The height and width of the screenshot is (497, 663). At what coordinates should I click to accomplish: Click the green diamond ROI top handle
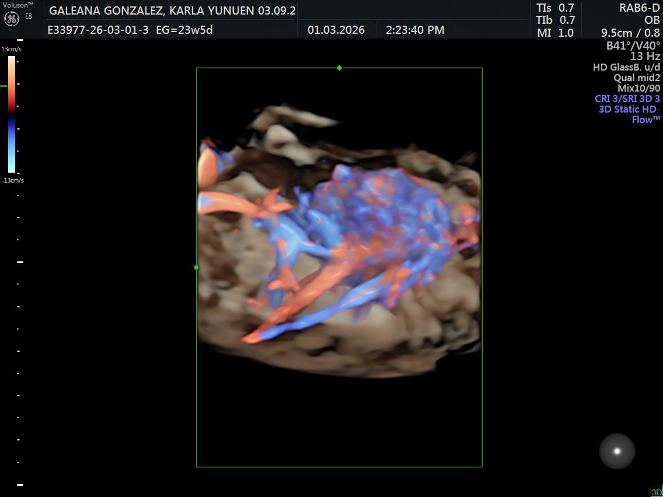pos(339,68)
